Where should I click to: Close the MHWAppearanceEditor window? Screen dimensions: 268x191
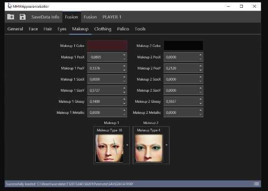point(254,6)
